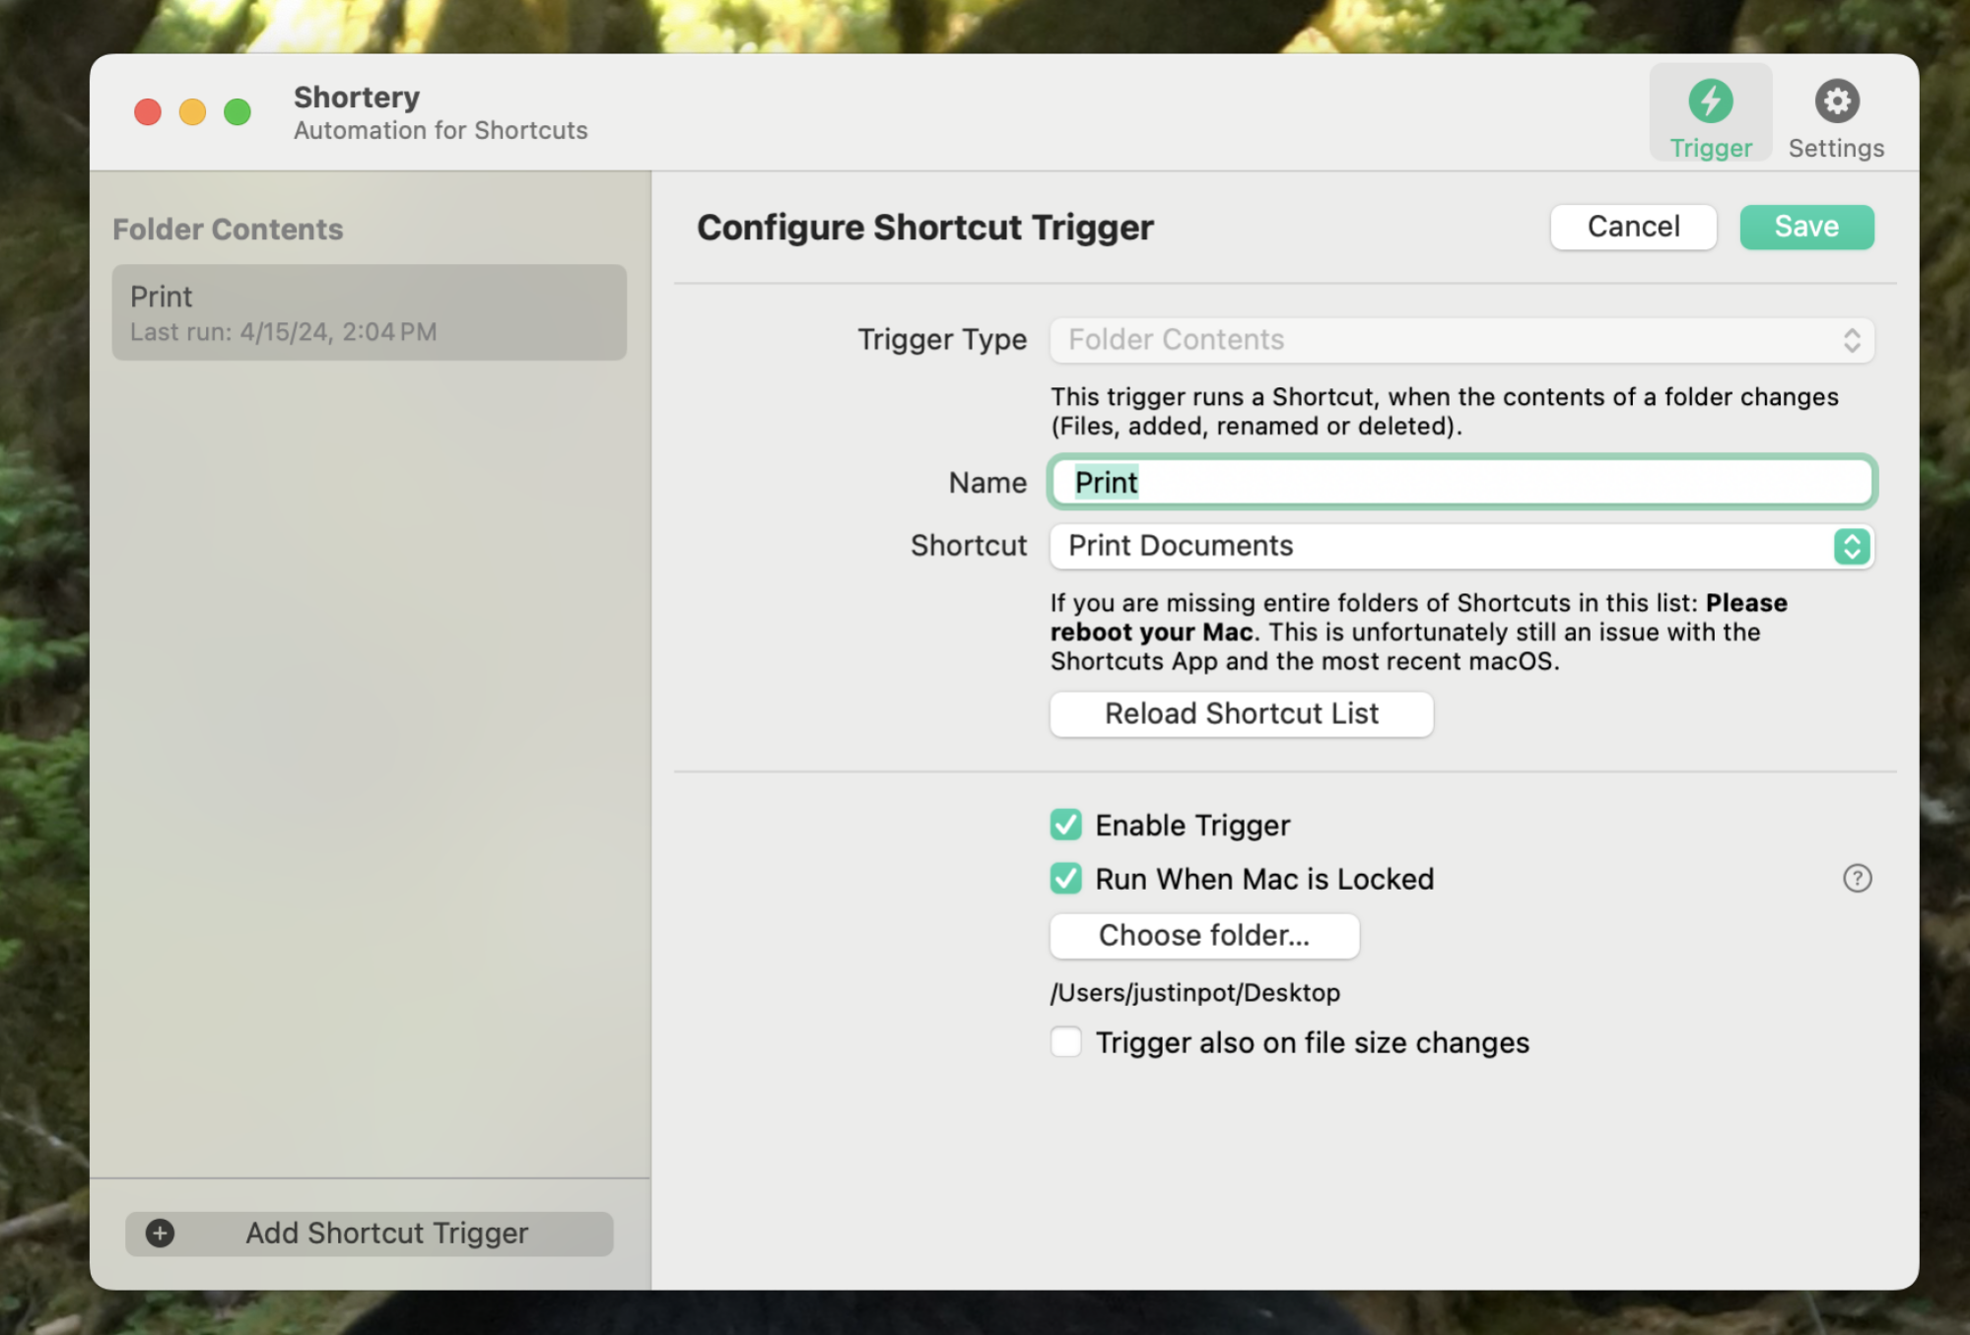This screenshot has height=1335, width=1970.
Task: Click the stepper arrows on Shortcut dropdown
Action: 1851,544
